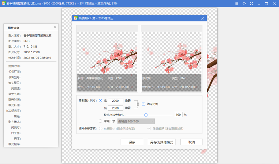
Task: Toggle fullscreen view icon in title bar
Action: (x=251, y=4)
